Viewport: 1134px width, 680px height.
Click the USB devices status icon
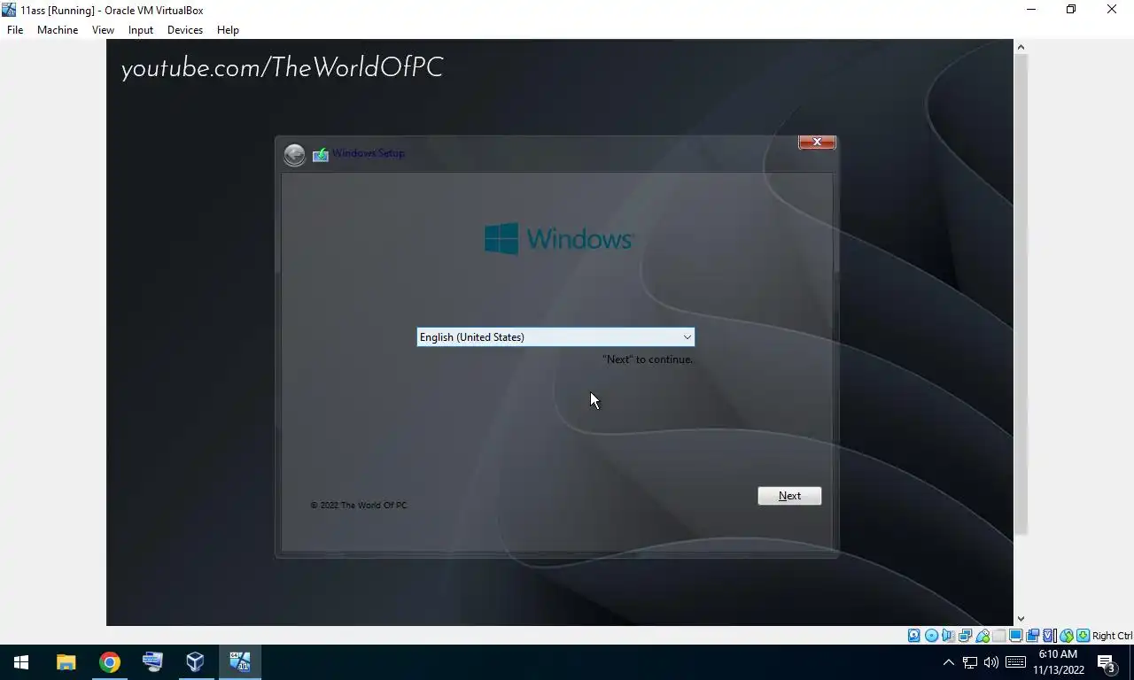pos(982,636)
